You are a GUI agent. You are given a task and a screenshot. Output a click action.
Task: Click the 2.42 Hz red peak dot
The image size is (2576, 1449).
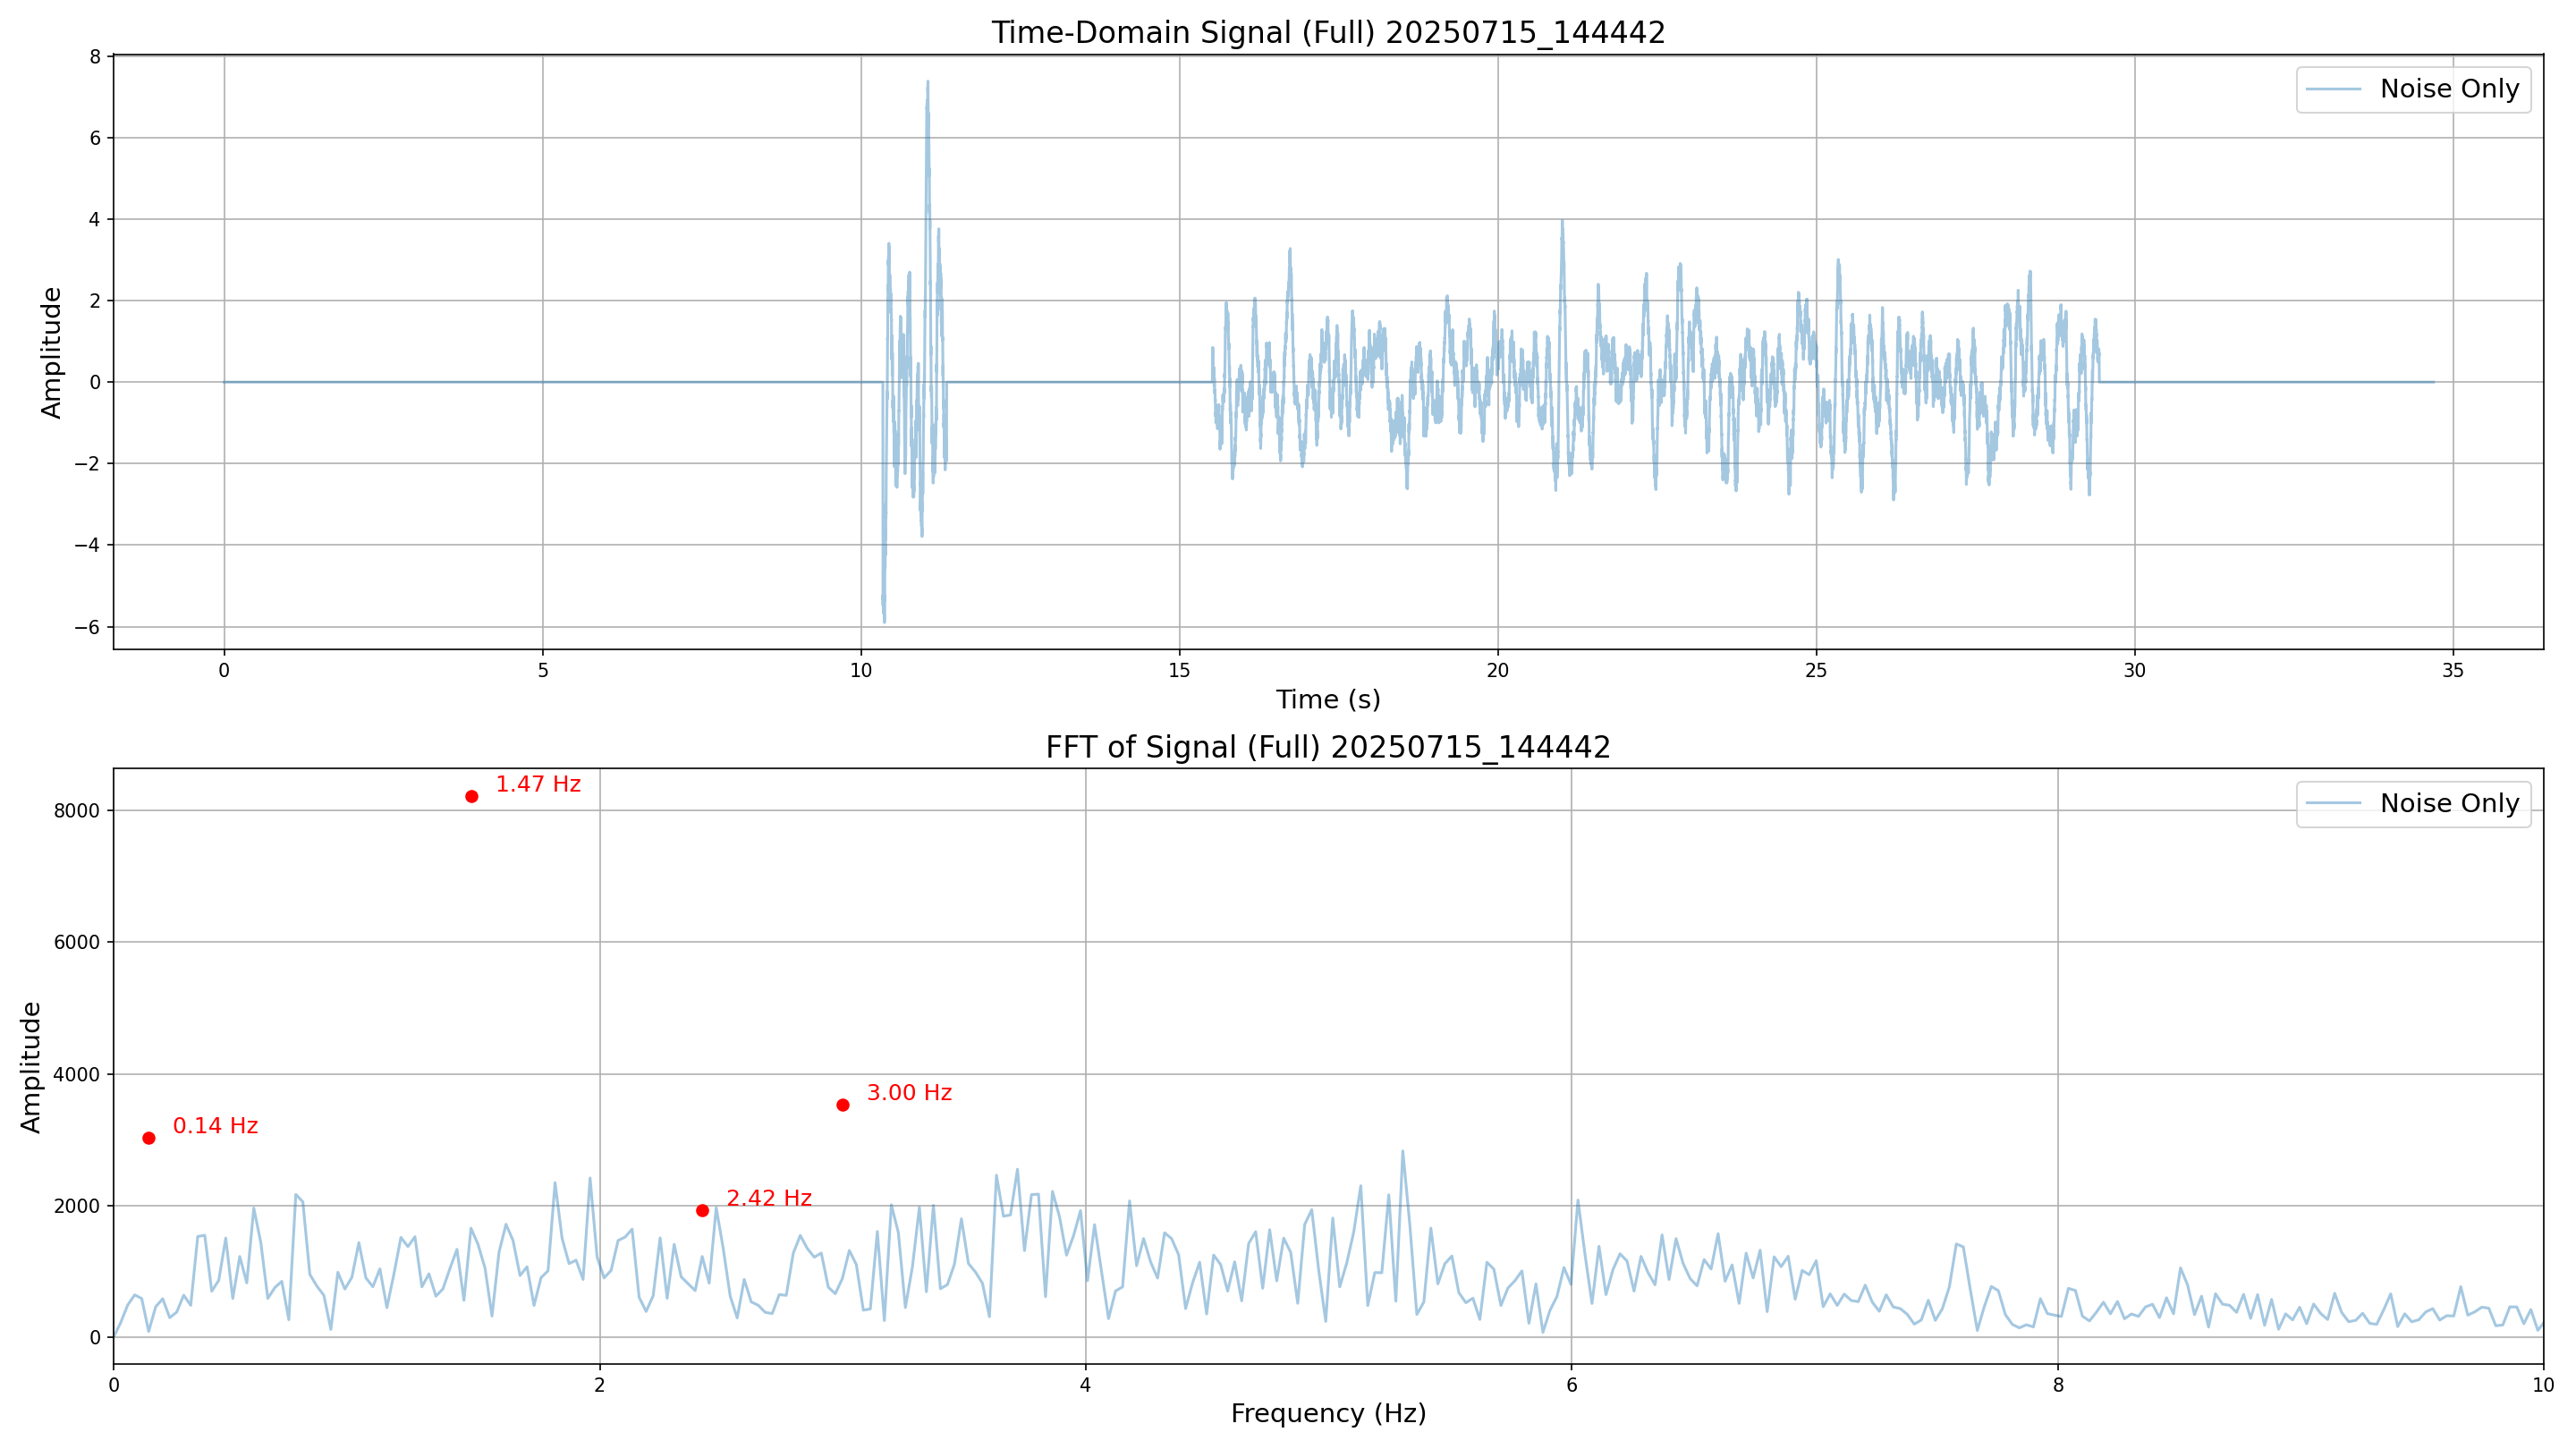(x=702, y=1211)
